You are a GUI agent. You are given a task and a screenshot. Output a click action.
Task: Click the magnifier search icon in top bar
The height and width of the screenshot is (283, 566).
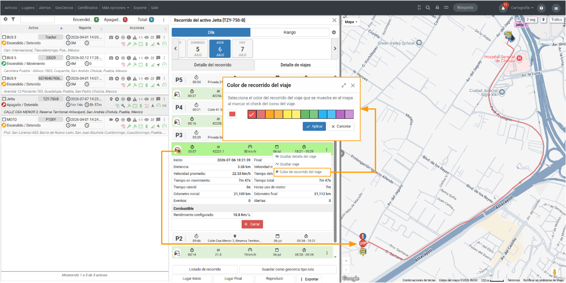pos(428,8)
